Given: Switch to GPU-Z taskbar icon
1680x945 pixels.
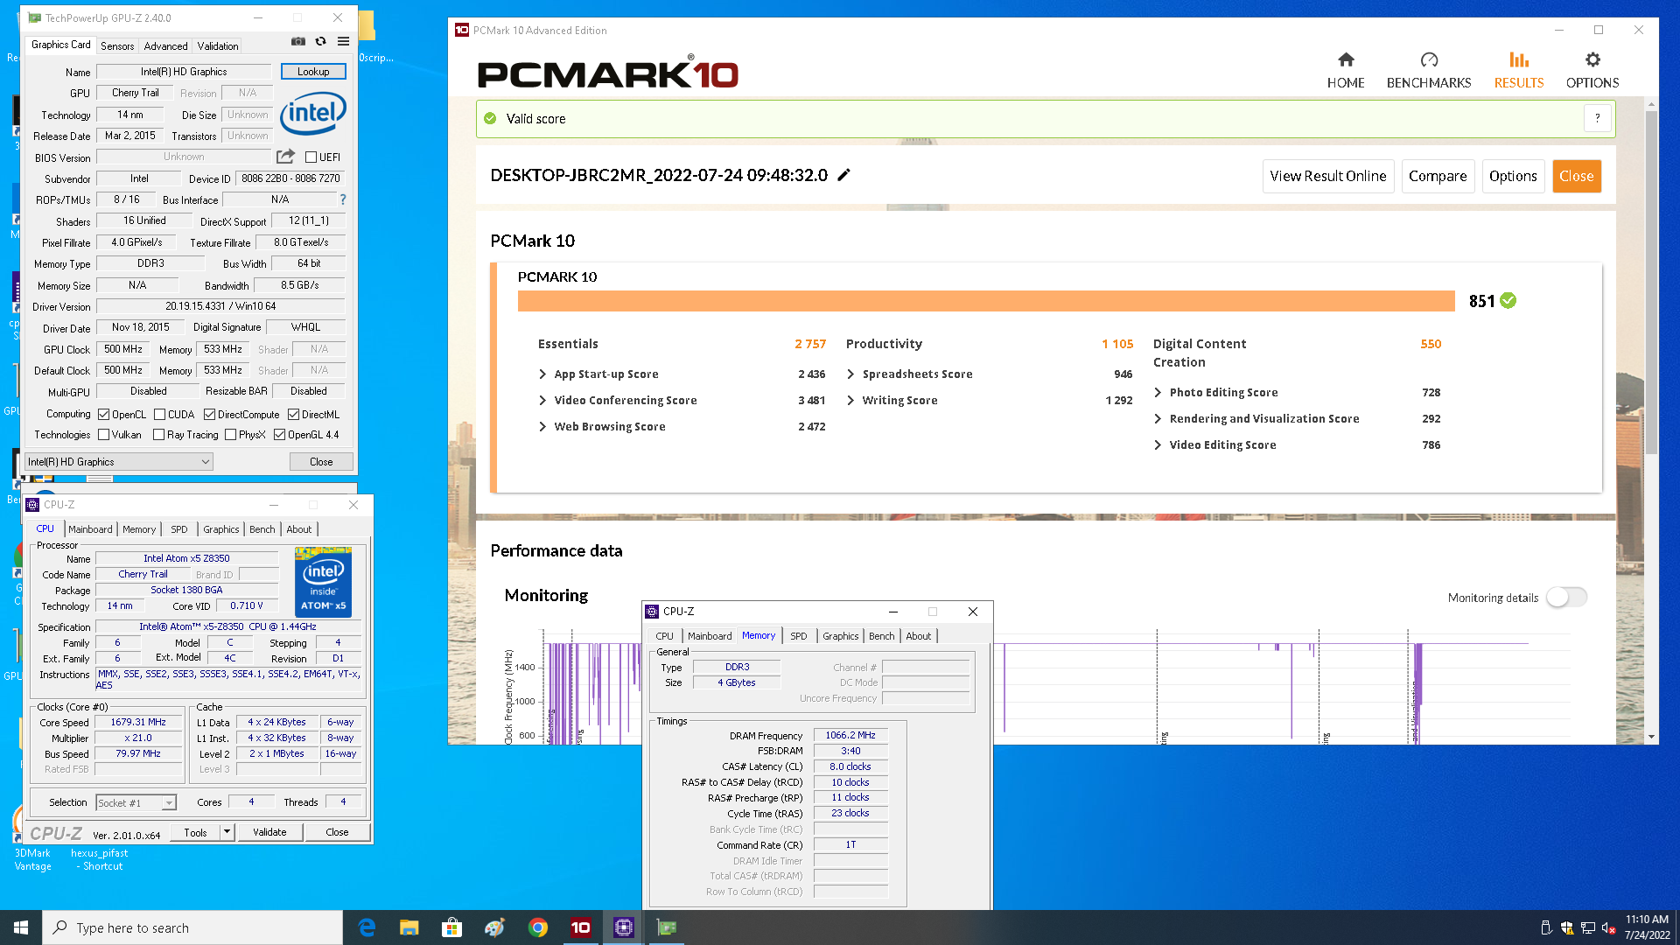Looking at the screenshot, I should pyautogui.click(x=667, y=927).
